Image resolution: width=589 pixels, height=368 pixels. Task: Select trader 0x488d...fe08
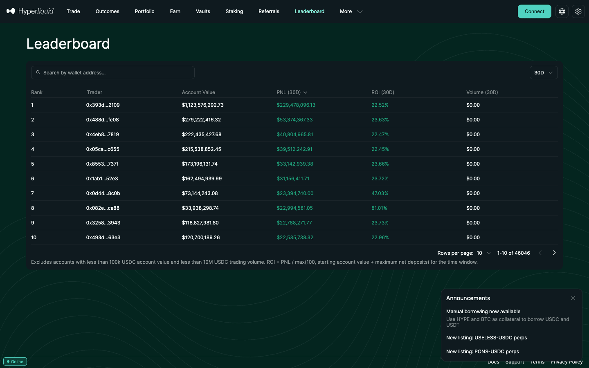[102, 120]
